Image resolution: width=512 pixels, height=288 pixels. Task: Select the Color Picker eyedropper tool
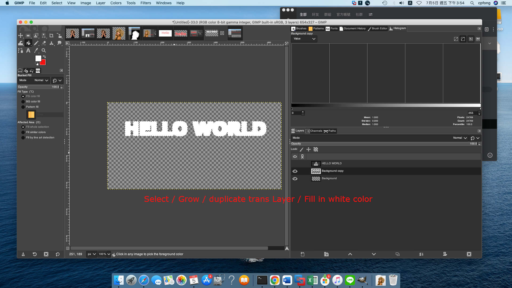click(x=36, y=51)
